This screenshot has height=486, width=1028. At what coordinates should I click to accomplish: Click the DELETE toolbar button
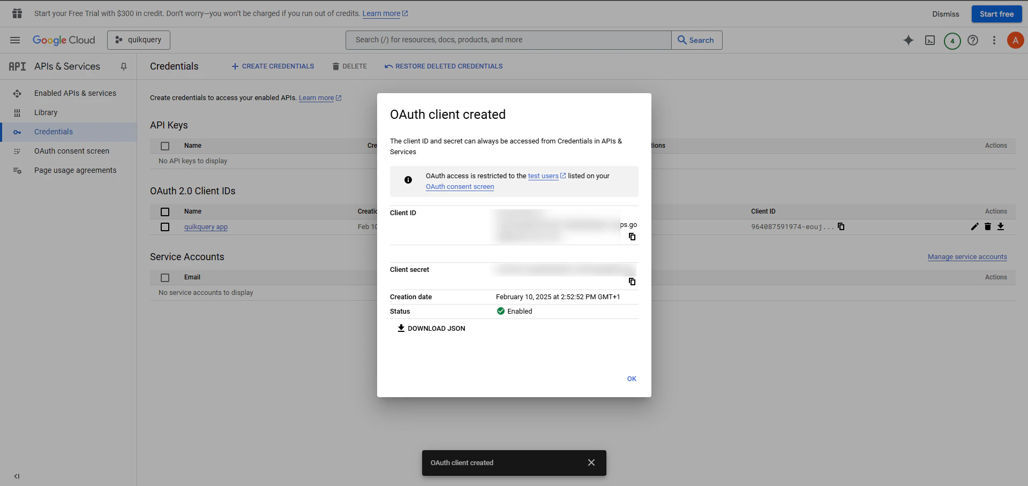tap(349, 66)
